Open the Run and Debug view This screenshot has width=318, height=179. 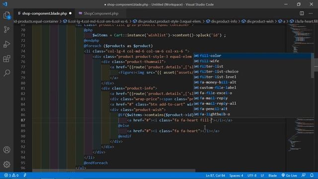coord(6,44)
